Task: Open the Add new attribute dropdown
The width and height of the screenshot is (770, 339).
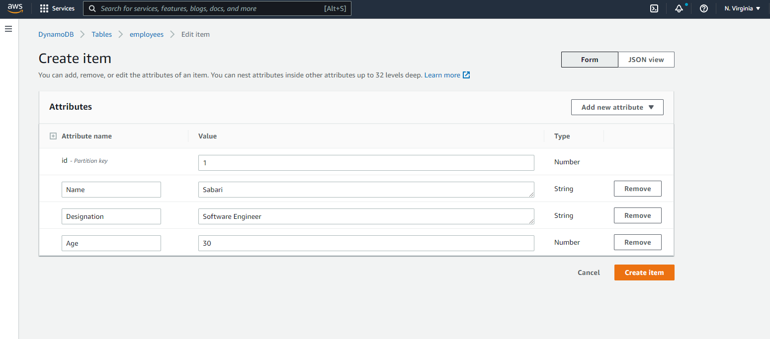Action: pos(617,107)
